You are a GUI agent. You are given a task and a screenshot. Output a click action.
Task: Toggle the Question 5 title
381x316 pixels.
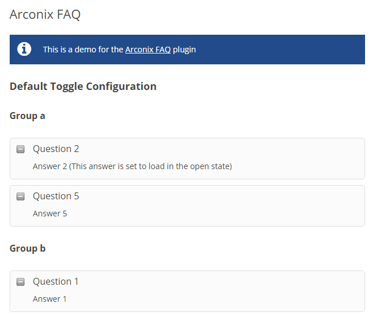(56, 196)
